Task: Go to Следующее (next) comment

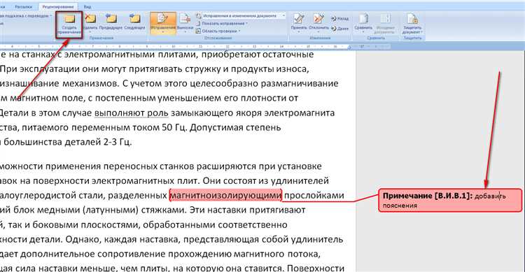Action: 134,22
